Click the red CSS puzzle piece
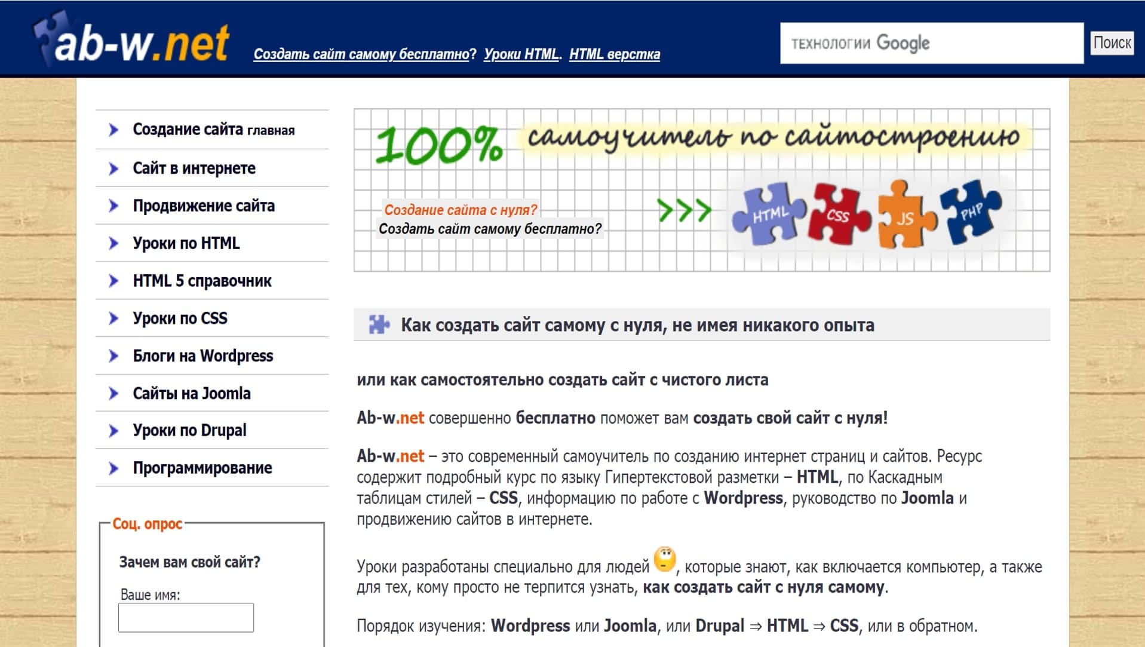This screenshot has width=1145, height=647. [x=839, y=214]
